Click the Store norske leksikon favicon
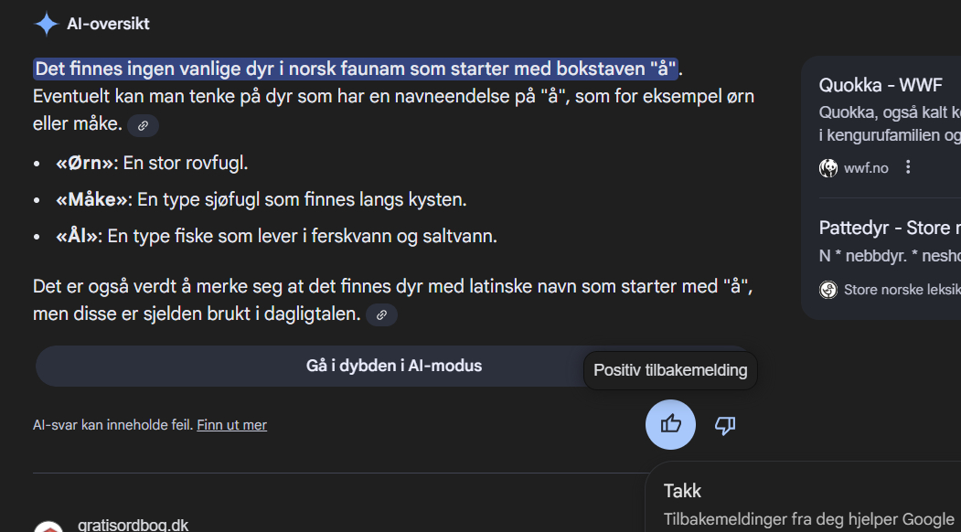This screenshot has width=961, height=532. (x=828, y=290)
